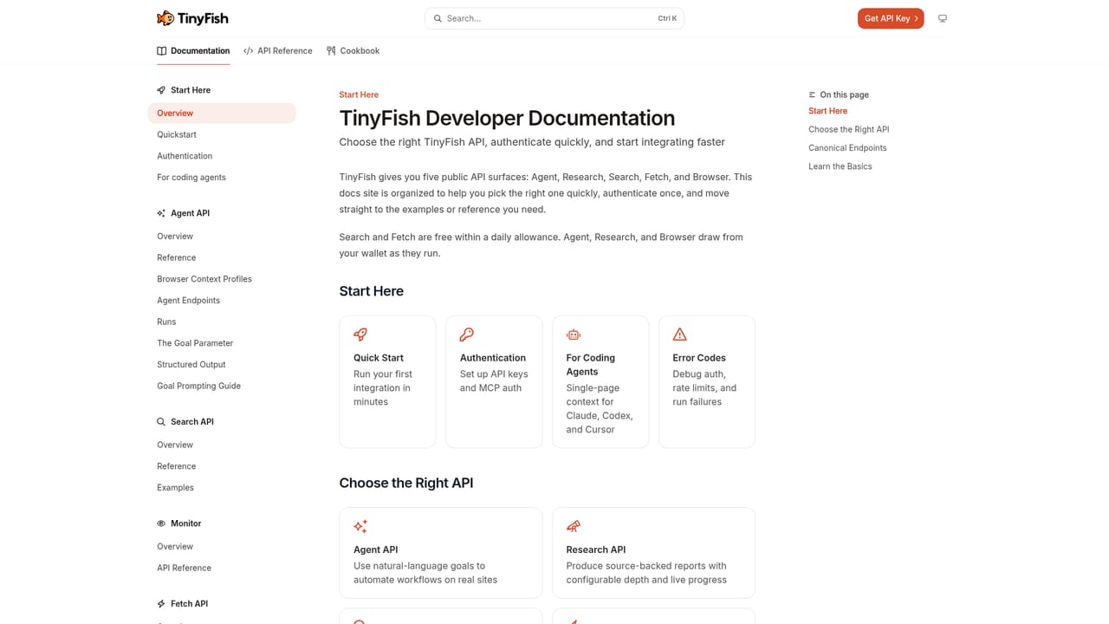Jump to Learn the Basics section
This screenshot has height=624, width=1109.
(840, 166)
